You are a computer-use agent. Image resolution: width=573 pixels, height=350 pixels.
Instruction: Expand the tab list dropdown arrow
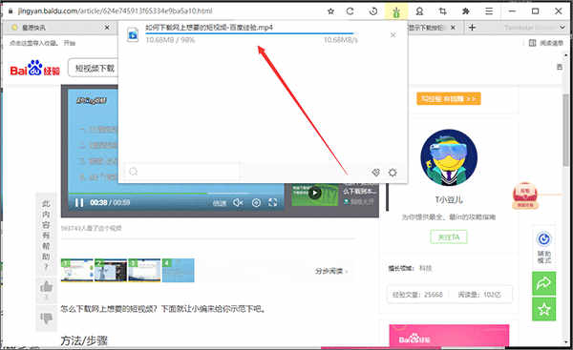(x=562, y=28)
